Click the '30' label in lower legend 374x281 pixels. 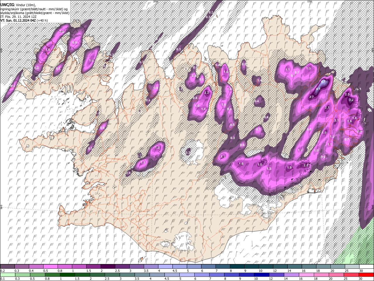coord(361,279)
